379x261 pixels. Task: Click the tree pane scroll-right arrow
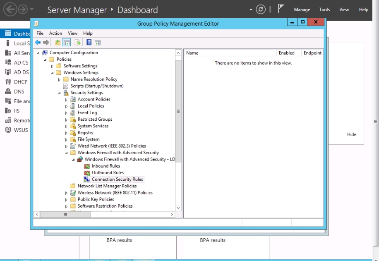(172, 214)
